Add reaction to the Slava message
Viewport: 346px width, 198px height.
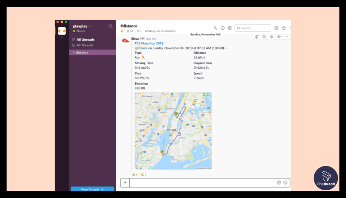click(257, 37)
